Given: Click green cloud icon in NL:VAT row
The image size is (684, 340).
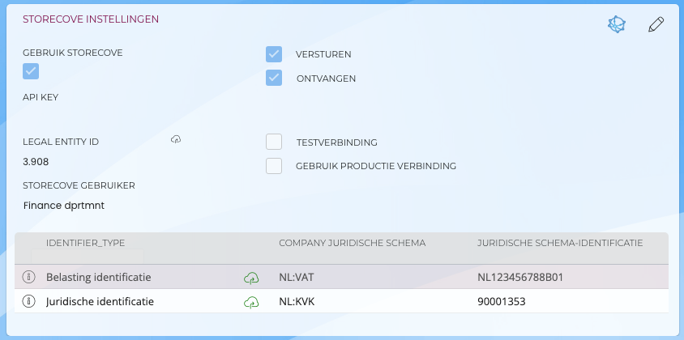Looking at the screenshot, I should pyautogui.click(x=251, y=278).
